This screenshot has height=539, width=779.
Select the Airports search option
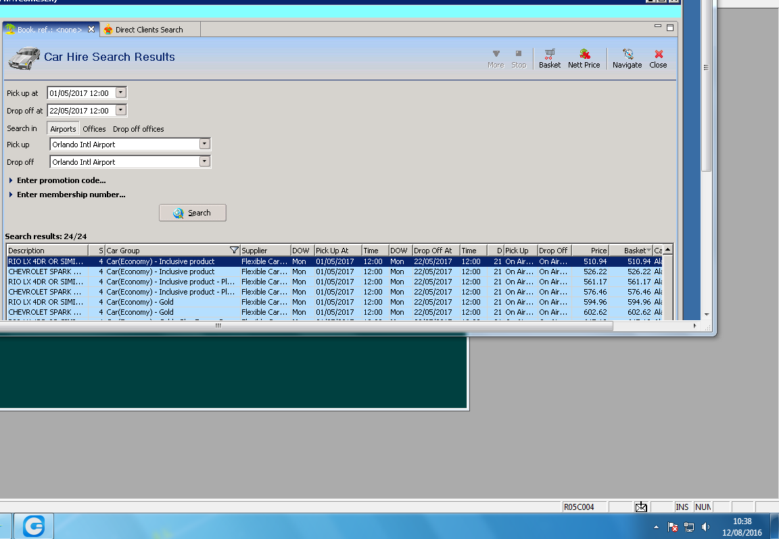(63, 129)
